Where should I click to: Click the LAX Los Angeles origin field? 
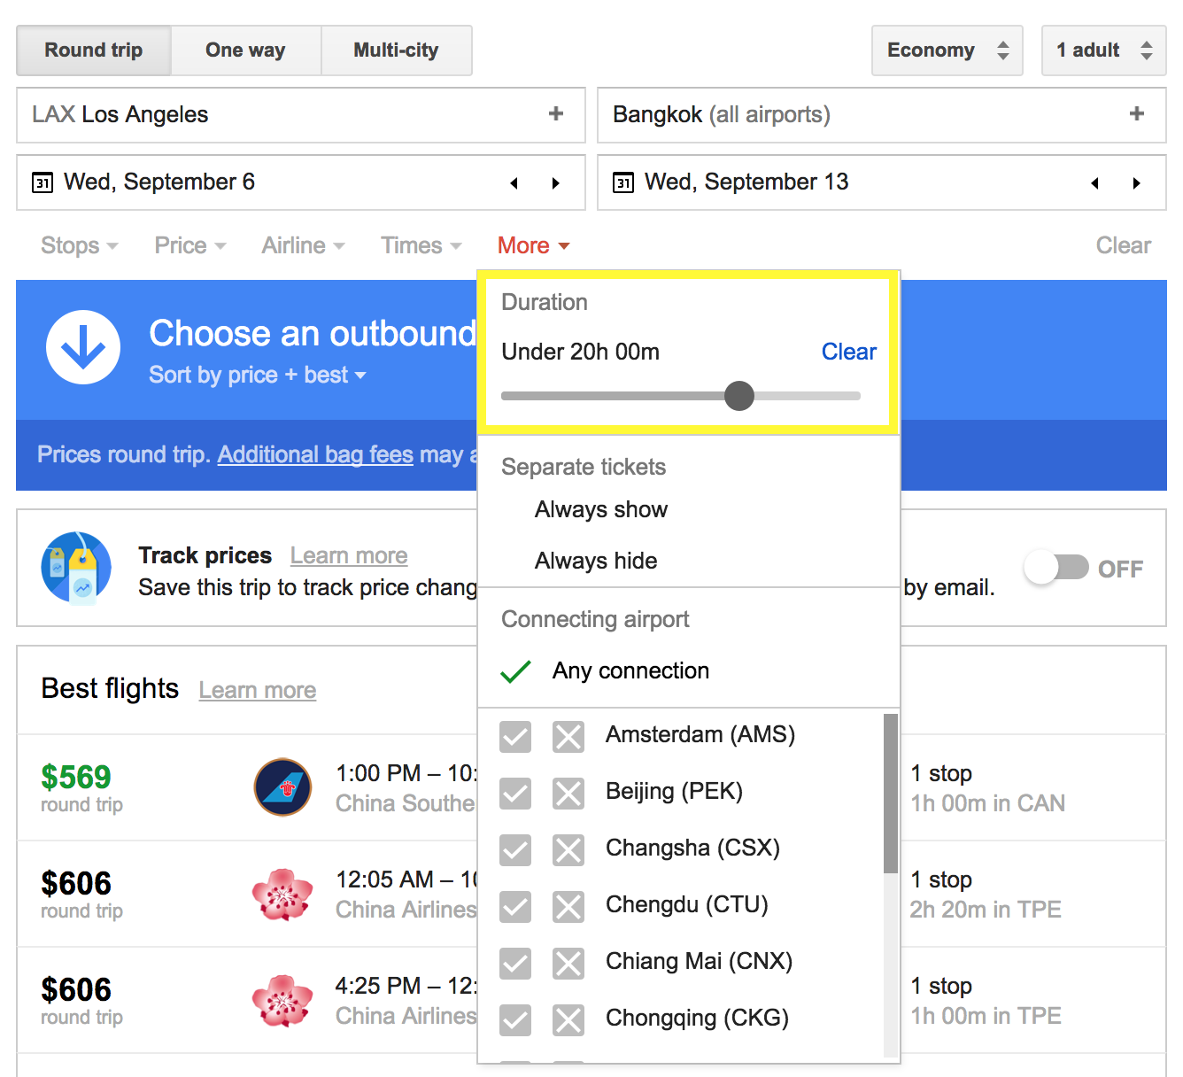301,115
